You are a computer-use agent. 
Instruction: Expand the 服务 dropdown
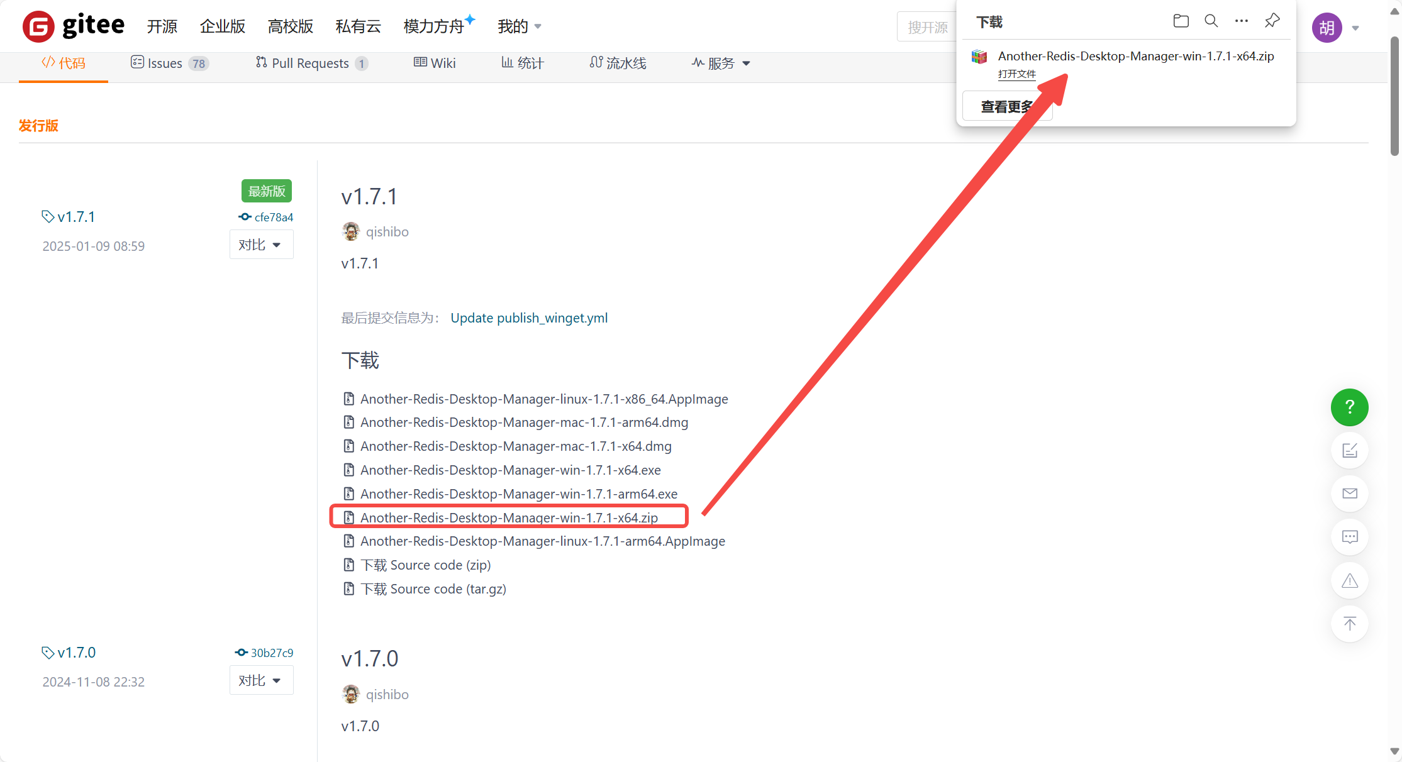pos(721,63)
